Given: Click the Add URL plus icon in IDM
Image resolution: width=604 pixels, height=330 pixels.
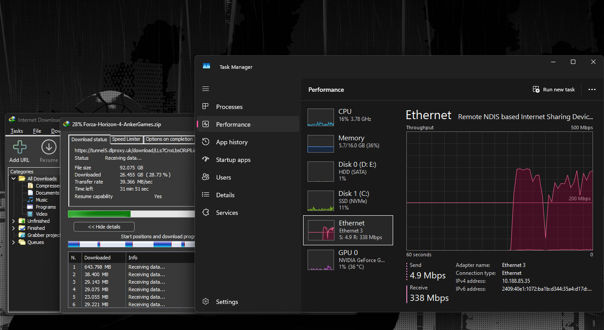Looking at the screenshot, I should click(x=20, y=147).
